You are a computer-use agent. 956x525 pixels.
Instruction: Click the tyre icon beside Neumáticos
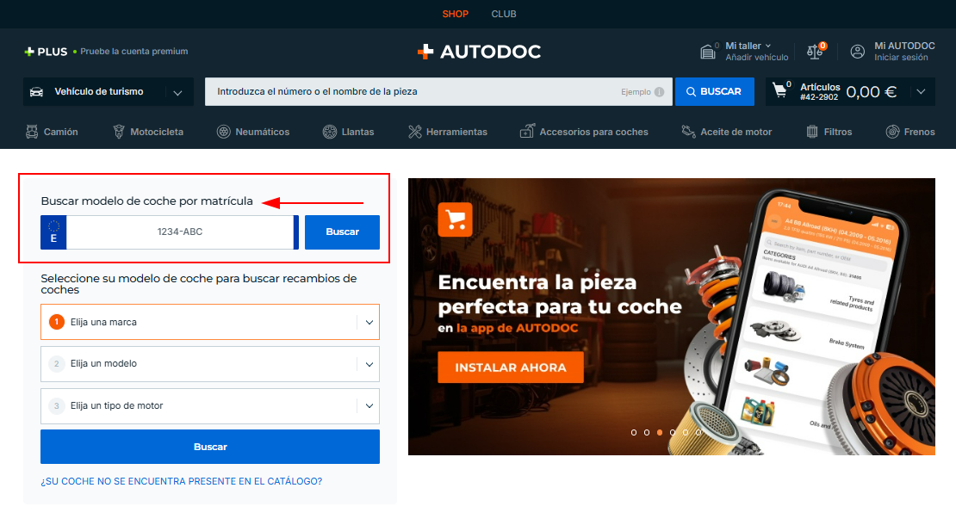pyautogui.click(x=224, y=132)
